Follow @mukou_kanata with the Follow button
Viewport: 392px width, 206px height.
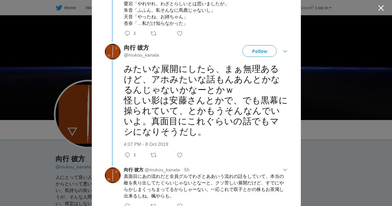259,51
